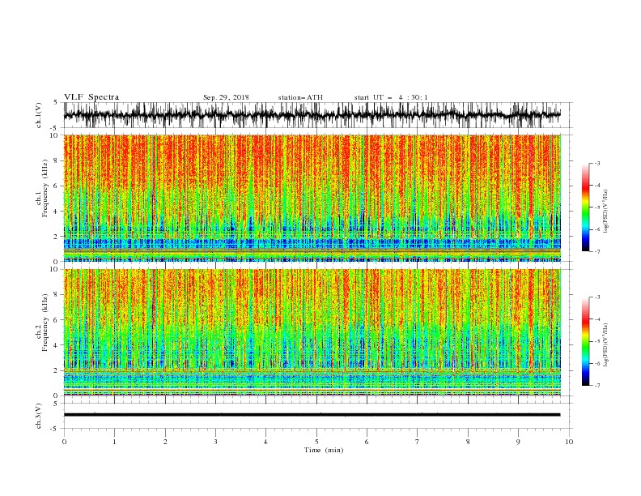
Task: Click the "6" kHz tick on ch.1 frequency axis
Action: pos(57,186)
